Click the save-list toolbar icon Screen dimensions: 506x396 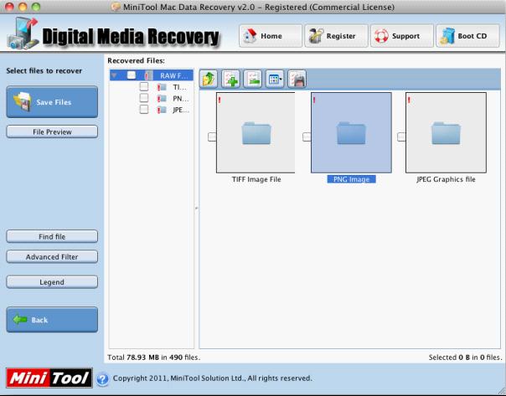pos(297,79)
